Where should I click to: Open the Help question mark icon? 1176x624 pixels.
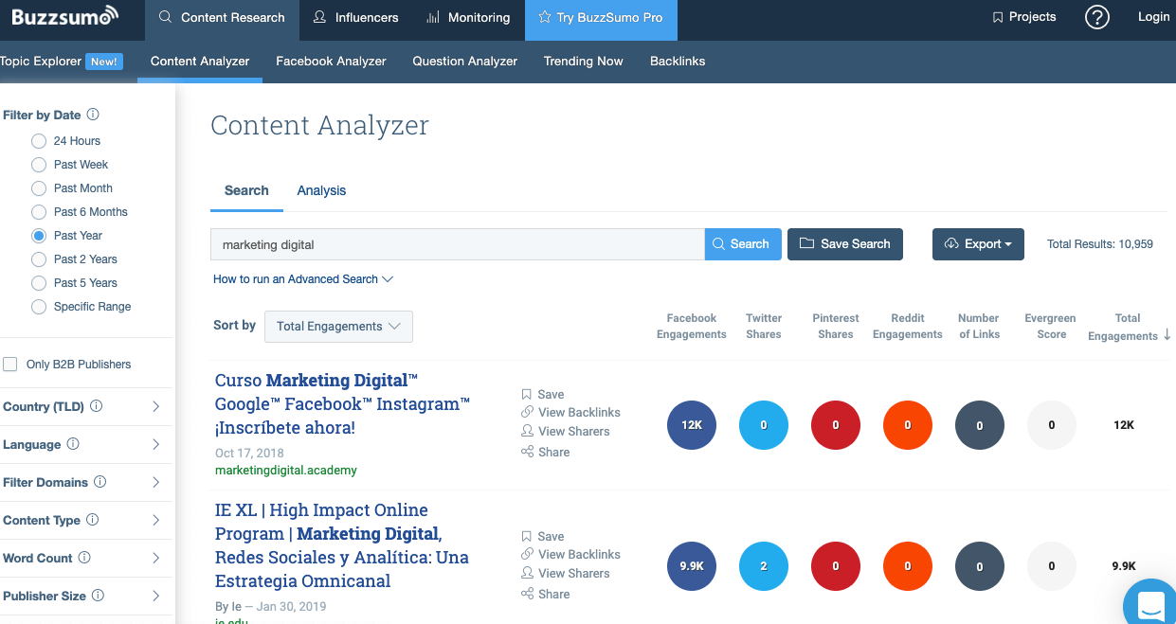click(x=1096, y=17)
